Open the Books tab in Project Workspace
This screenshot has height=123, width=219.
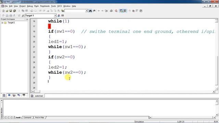14,95
